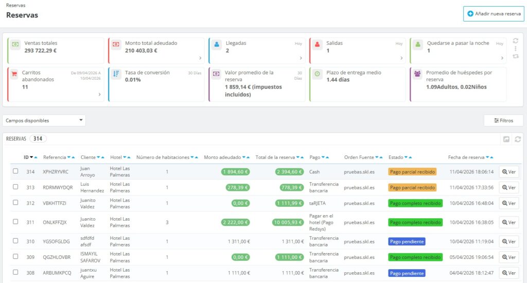527x283 pixels.
Task: Tick the checkbox for reservation 311
Action: (15, 222)
